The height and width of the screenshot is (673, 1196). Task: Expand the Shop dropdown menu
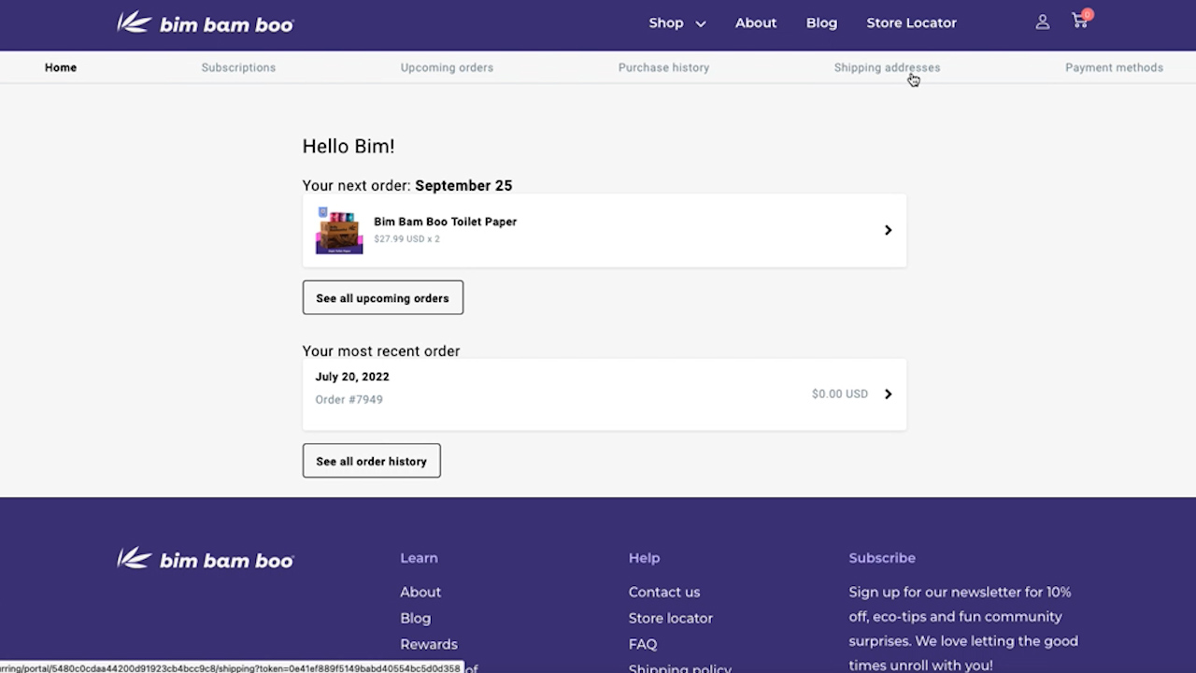click(677, 22)
